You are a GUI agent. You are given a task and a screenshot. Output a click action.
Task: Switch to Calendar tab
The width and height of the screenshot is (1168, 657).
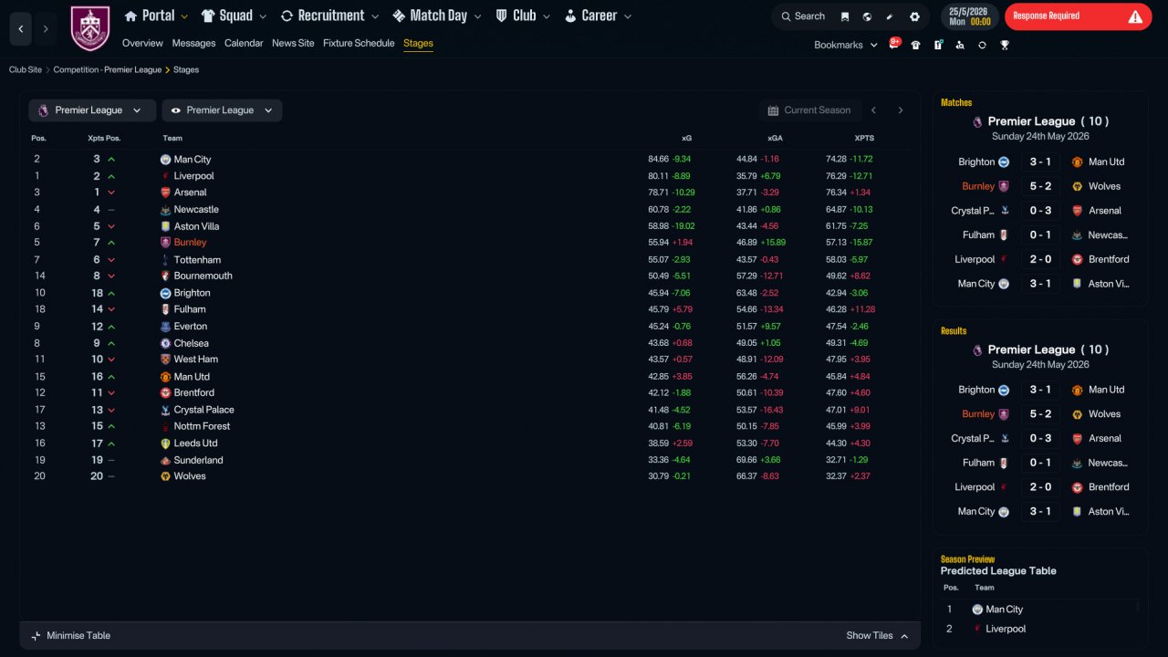pos(244,43)
